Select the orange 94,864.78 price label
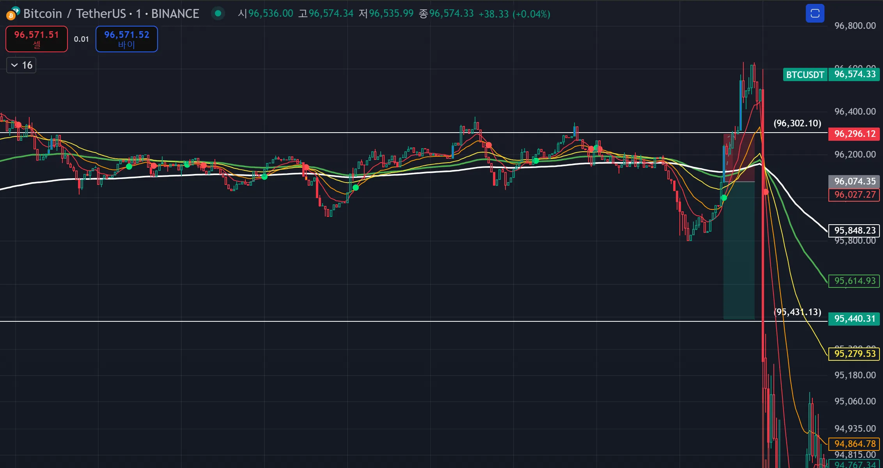 click(x=855, y=444)
